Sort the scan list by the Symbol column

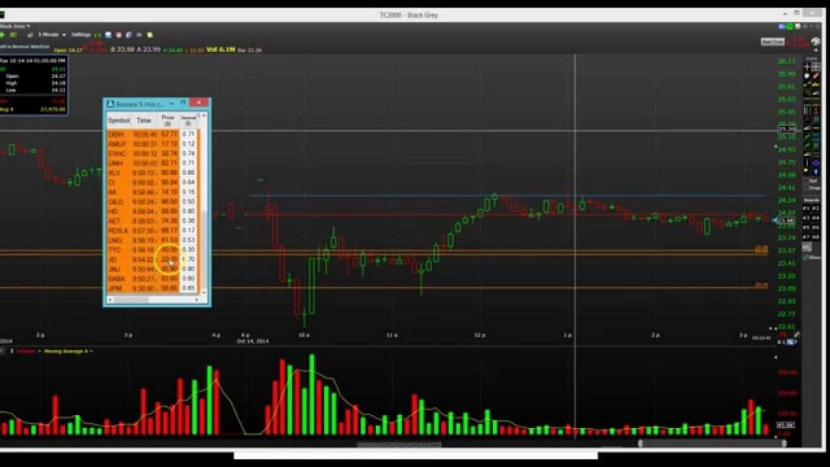(118, 121)
